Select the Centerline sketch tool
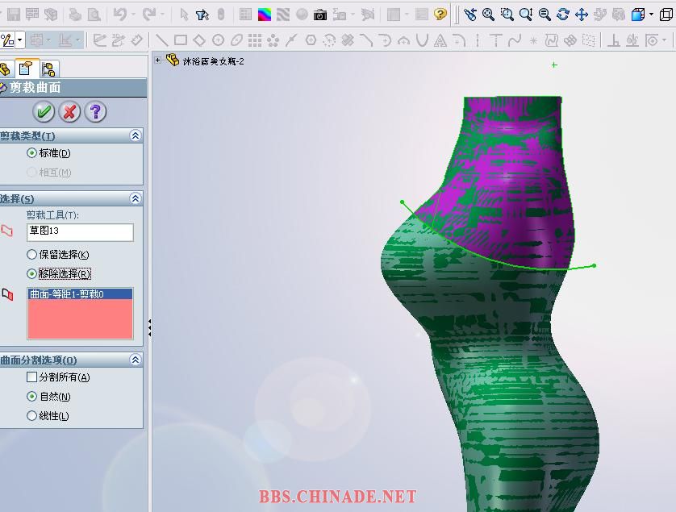Screen dimensions: 676x512 point(478,40)
